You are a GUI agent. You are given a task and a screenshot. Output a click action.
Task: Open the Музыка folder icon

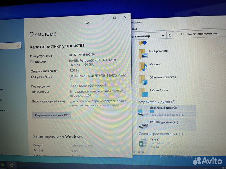point(143,67)
